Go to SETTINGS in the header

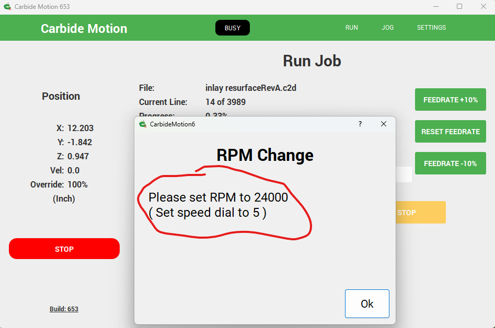431,28
